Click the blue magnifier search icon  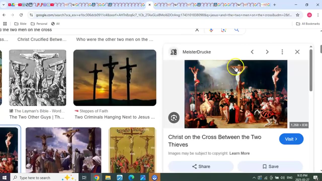[236, 30]
